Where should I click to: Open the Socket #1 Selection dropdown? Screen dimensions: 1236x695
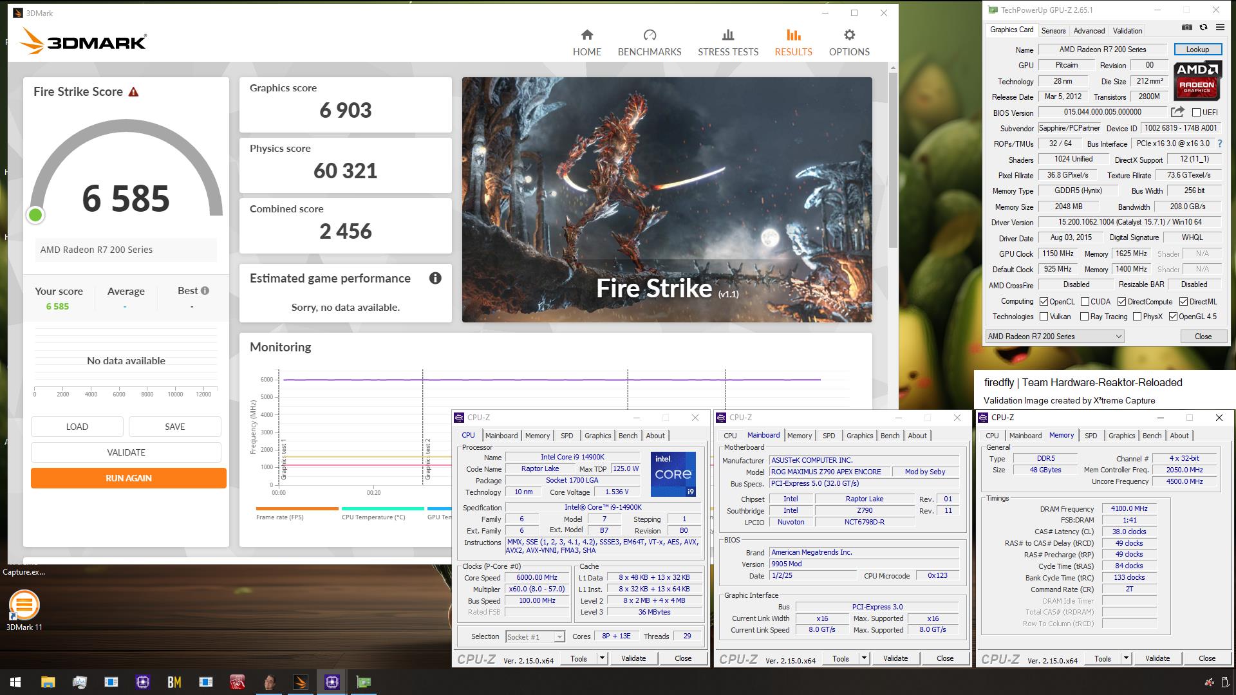click(x=535, y=636)
